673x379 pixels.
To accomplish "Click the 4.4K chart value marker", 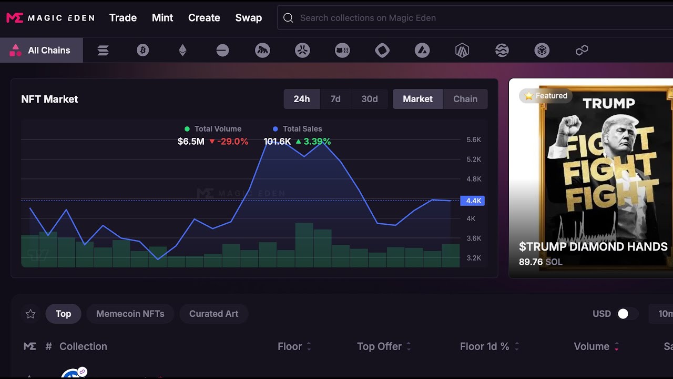I will pos(472,201).
